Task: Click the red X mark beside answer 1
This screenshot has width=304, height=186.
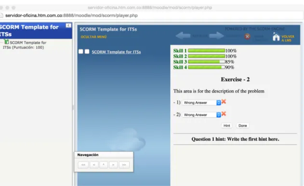Action: [224, 101]
